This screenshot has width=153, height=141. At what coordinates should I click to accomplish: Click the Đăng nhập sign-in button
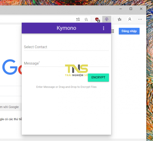click(x=129, y=31)
